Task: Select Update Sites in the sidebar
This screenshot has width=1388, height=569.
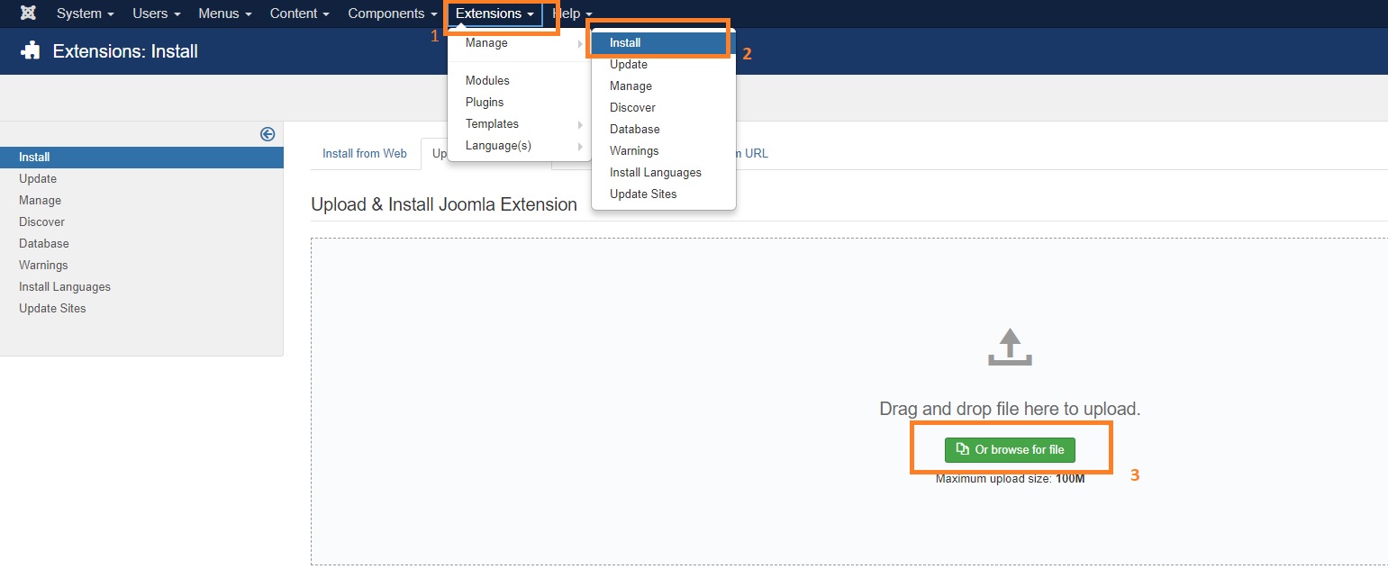Action: point(52,308)
